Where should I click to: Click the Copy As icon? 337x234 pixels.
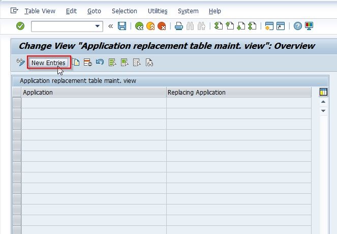click(76, 63)
